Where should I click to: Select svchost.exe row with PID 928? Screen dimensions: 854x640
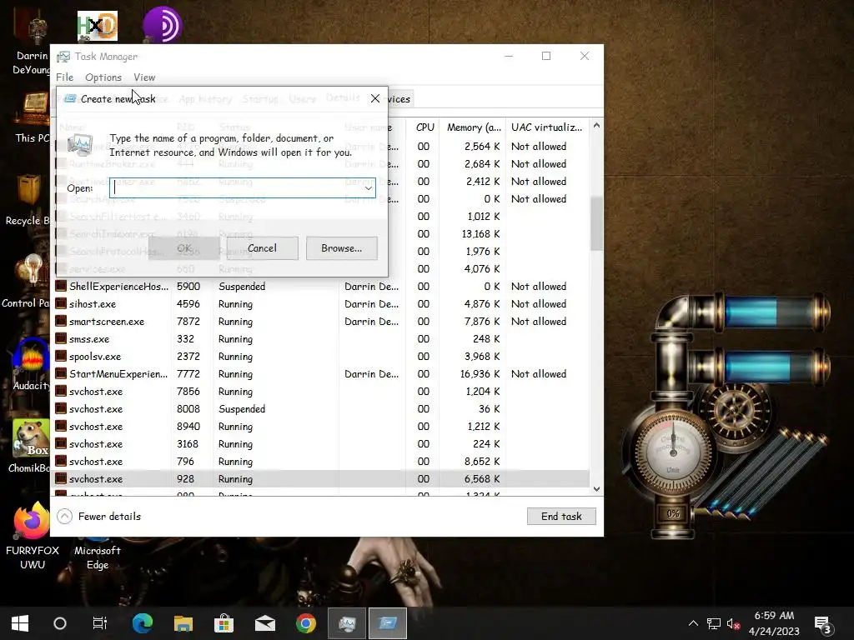pyautogui.click(x=321, y=479)
